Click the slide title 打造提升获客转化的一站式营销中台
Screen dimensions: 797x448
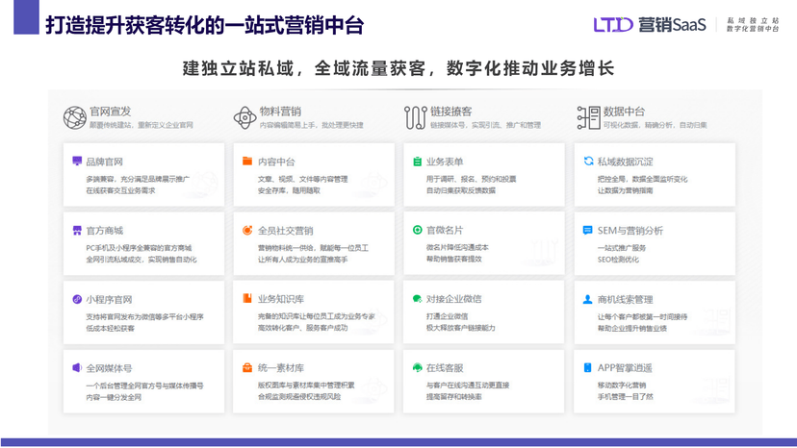pyautogui.click(x=204, y=25)
